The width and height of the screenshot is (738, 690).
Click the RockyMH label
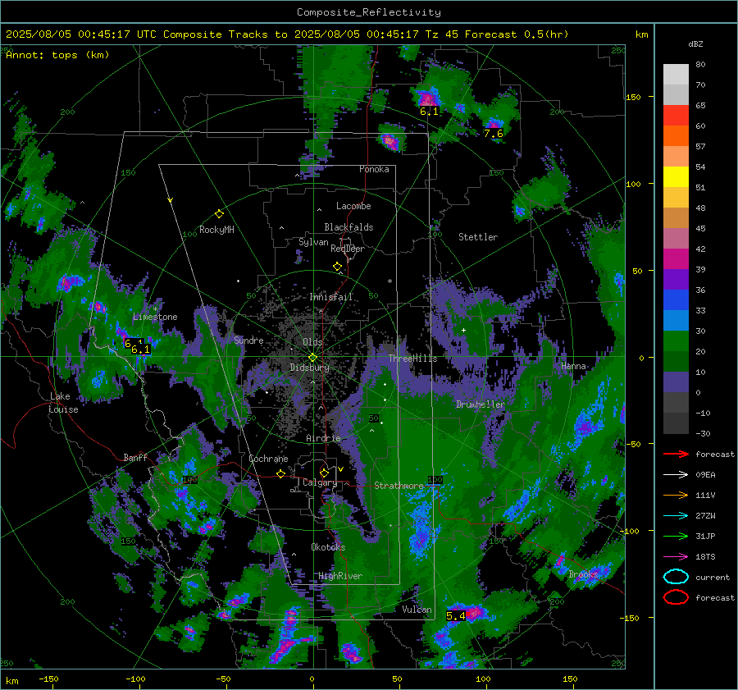pos(216,230)
